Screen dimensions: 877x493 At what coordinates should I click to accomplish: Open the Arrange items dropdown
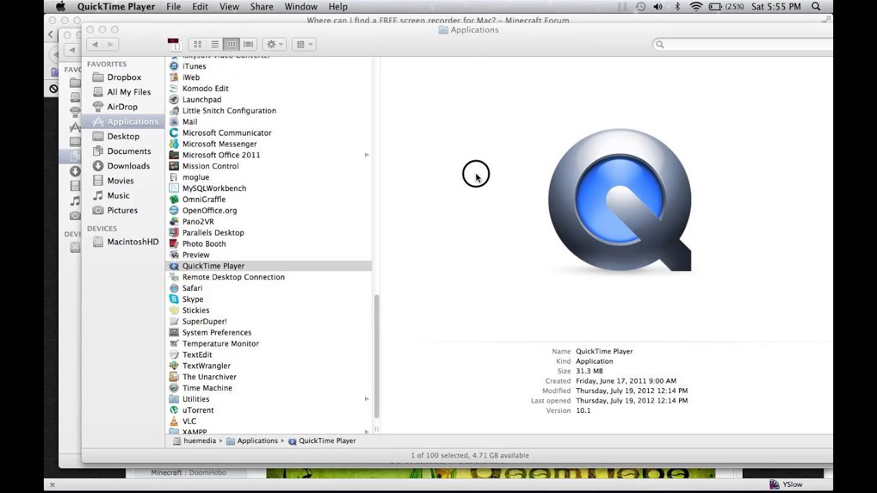pyautogui.click(x=303, y=45)
